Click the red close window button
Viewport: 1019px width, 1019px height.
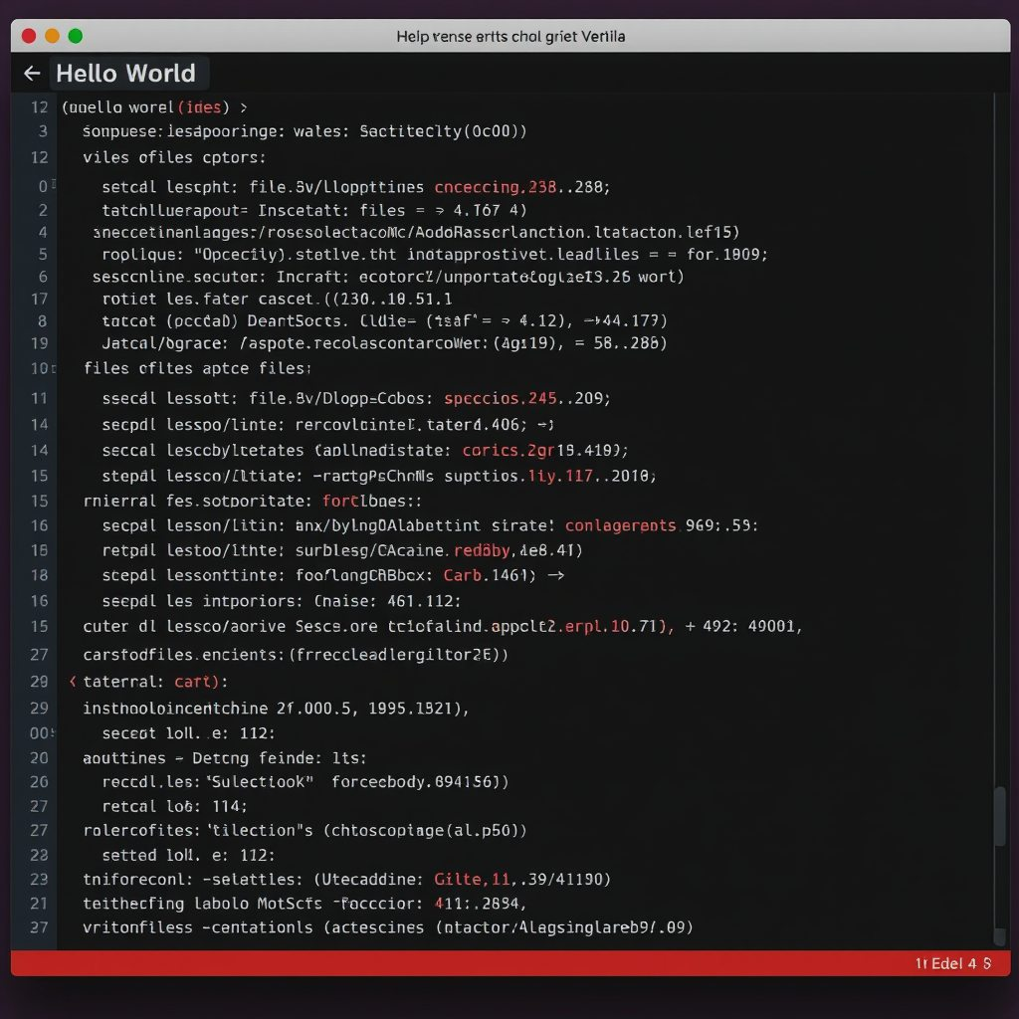click(29, 37)
